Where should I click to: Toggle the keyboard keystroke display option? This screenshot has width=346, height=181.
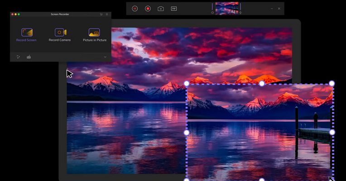coord(29,57)
